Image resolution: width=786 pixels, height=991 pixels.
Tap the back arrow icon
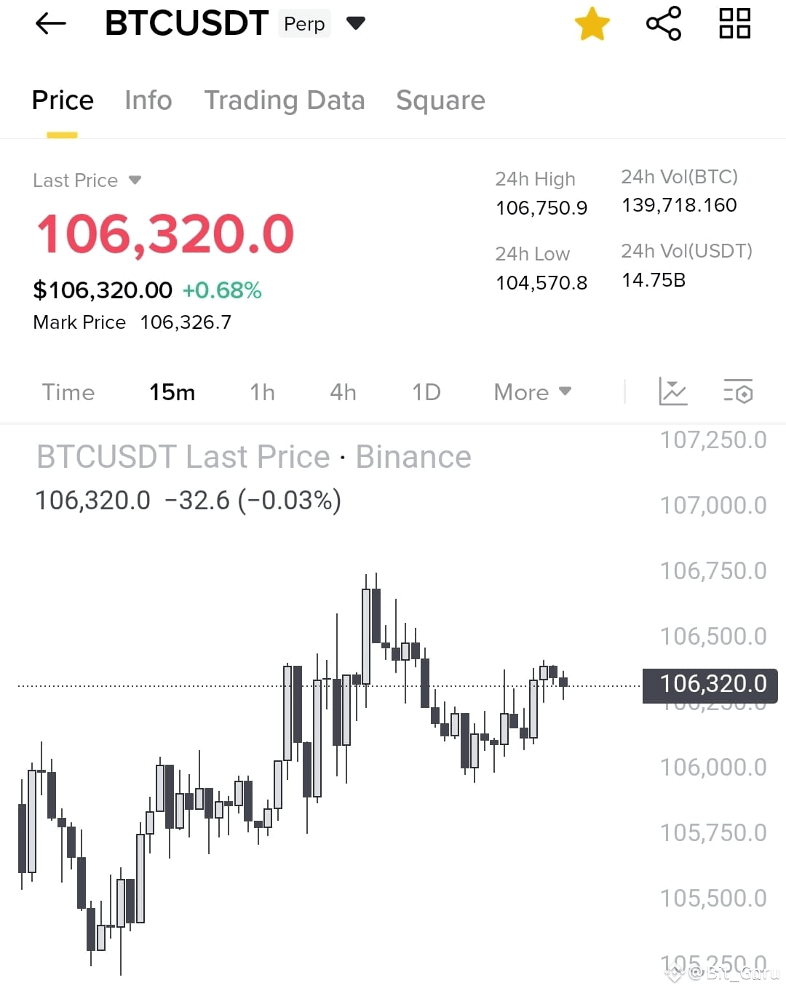click(x=51, y=24)
